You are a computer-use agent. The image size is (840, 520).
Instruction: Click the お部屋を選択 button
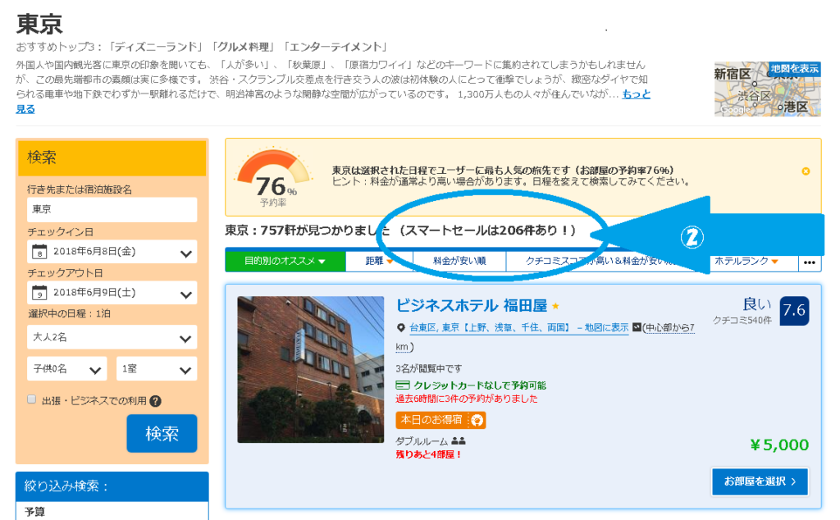760,481
